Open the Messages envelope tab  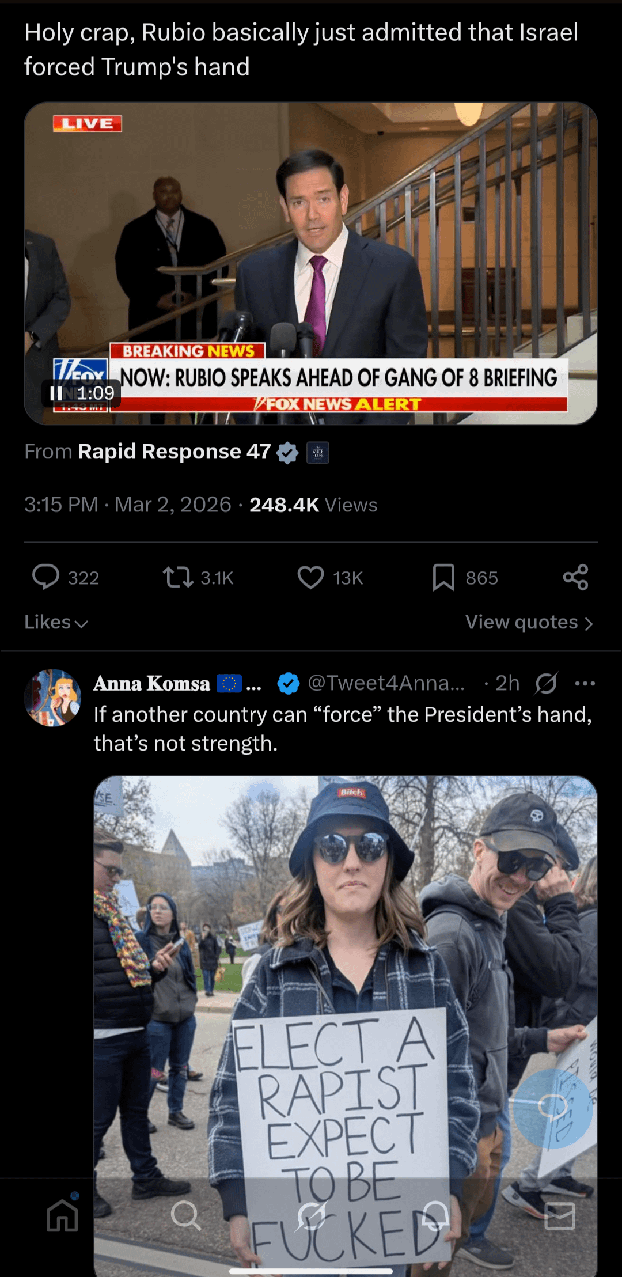(560, 1216)
